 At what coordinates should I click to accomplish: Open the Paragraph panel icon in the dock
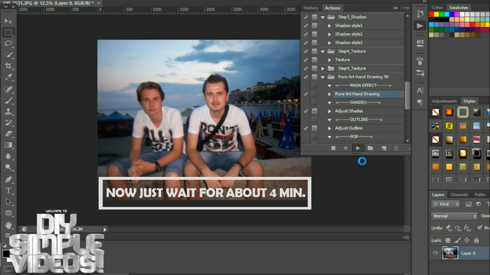tap(420, 102)
